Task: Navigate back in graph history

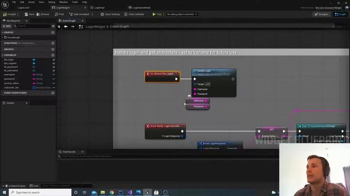Action: point(66,27)
